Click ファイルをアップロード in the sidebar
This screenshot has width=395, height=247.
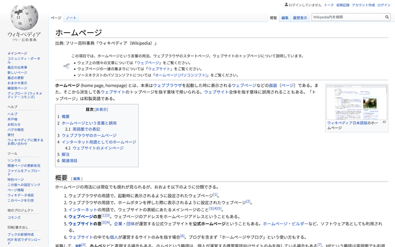pyautogui.click(x=24, y=172)
